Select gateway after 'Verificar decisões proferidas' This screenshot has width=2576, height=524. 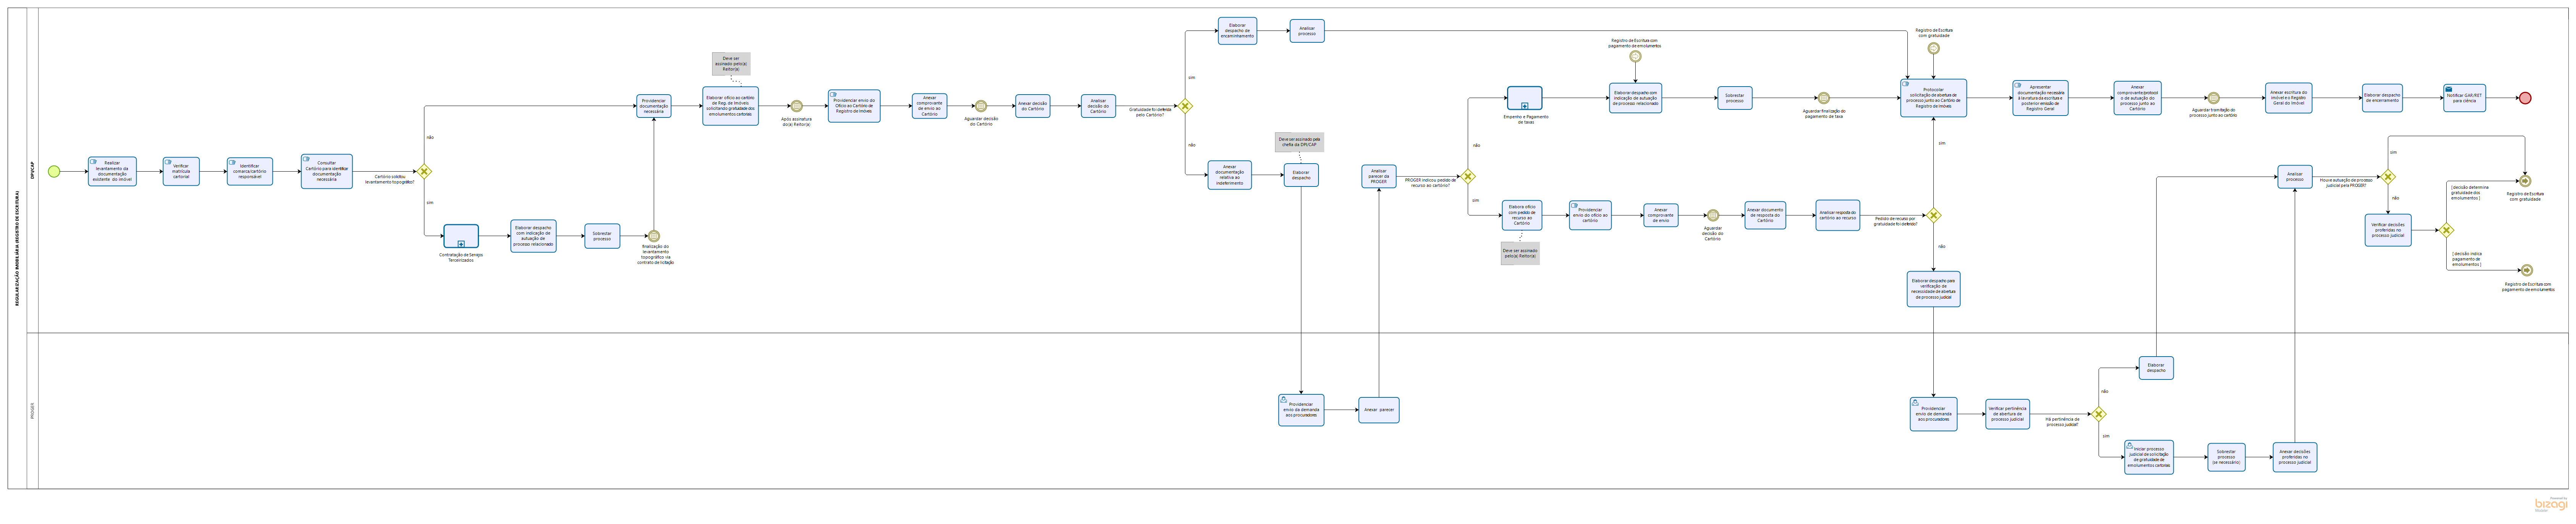coord(2446,230)
